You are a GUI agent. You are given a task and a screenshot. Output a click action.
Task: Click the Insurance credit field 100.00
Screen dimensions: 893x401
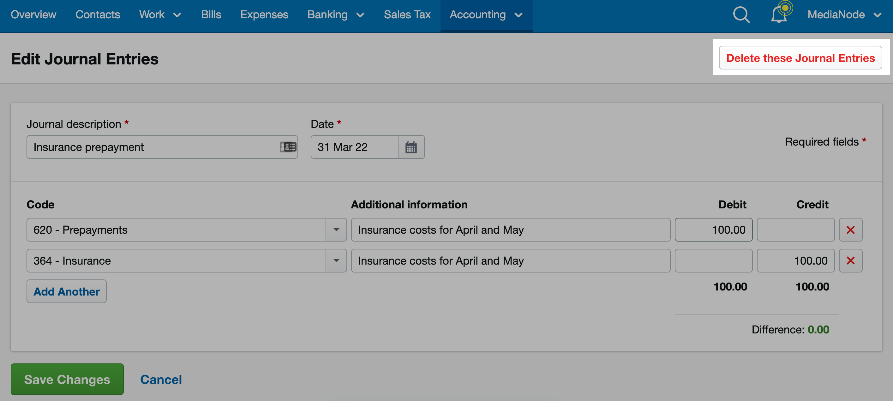click(796, 260)
